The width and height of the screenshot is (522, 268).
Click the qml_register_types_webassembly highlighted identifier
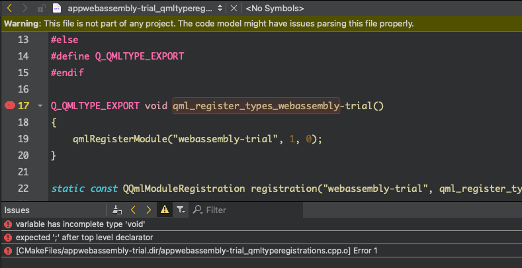(x=256, y=105)
